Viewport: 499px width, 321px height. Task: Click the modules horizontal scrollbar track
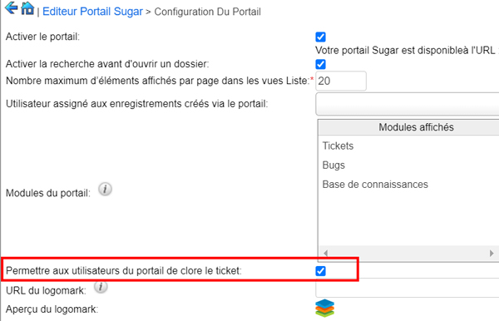point(408,254)
